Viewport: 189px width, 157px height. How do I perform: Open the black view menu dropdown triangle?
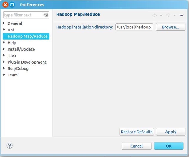[x=182, y=16]
